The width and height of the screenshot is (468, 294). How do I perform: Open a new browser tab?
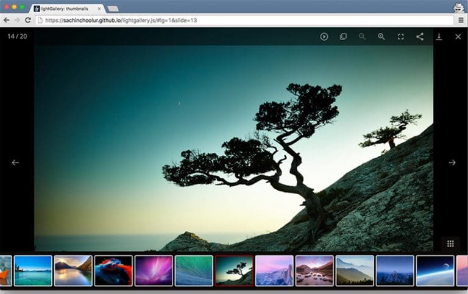click(x=113, y=9)
